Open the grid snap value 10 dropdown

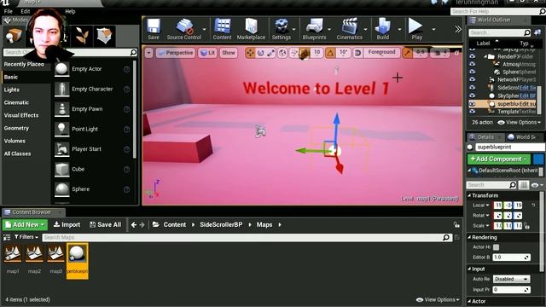[x=317, y=53]
